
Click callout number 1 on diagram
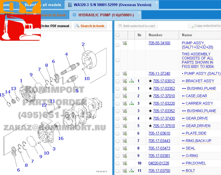[21, 81]
